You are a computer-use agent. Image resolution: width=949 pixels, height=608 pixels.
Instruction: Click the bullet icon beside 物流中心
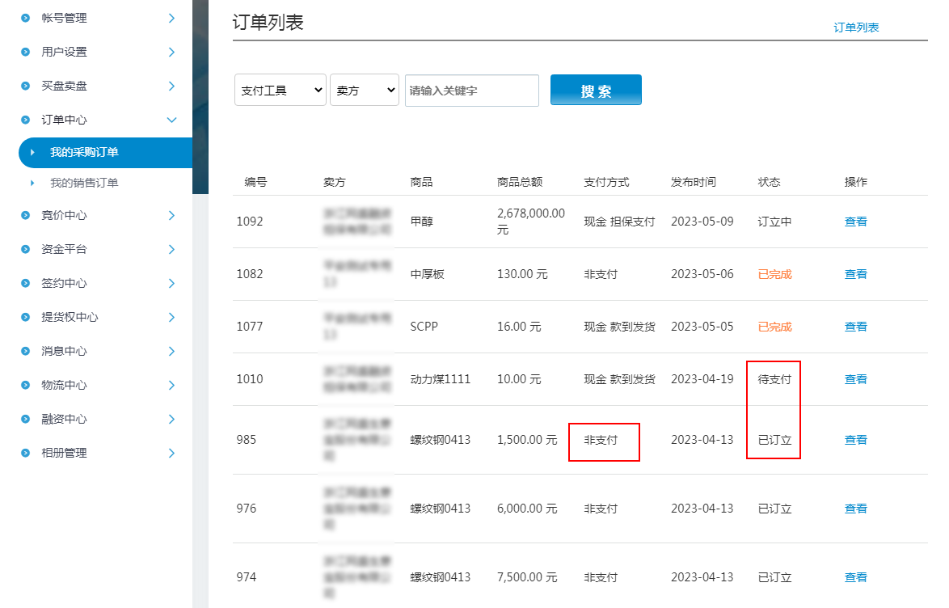(x=26, y=385)
